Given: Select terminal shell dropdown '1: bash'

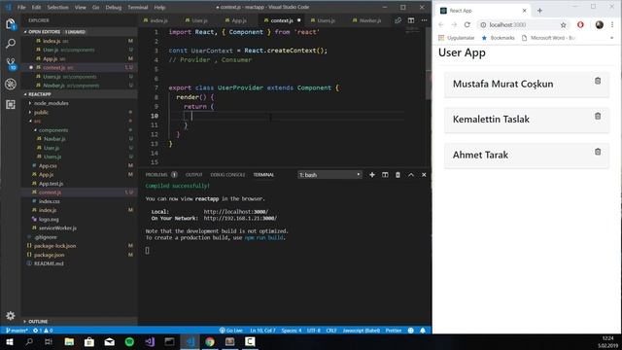Looking at the screenshot, I should click(329, 175).
